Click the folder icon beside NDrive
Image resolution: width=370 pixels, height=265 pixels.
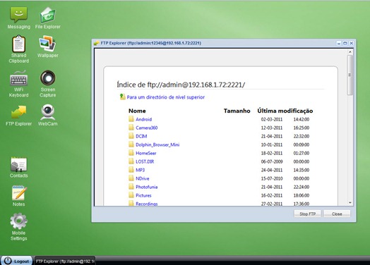click(x=131, y=178)
